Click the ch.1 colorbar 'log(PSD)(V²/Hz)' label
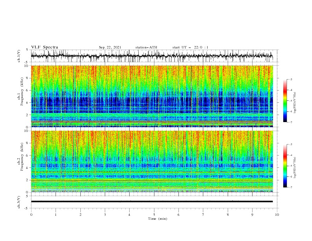 [x=295, y=103]
